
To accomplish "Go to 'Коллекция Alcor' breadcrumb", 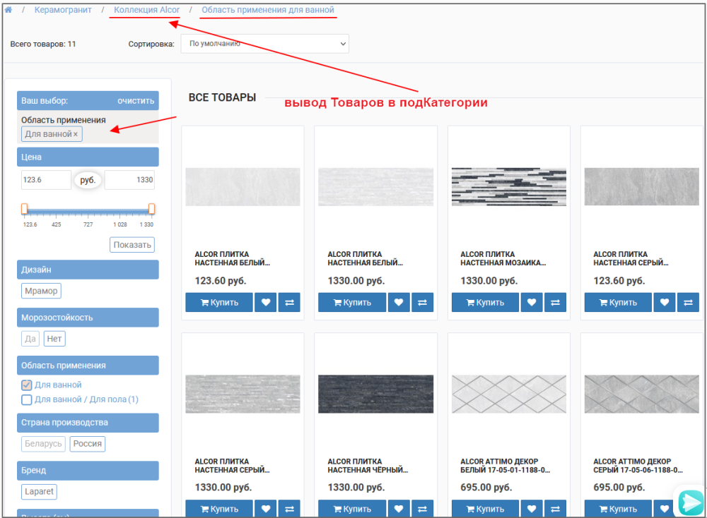I will [x=146, y=10].
